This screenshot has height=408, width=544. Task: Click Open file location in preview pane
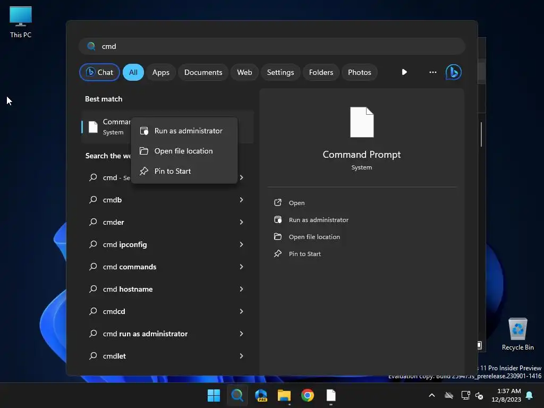click(307, 236)
